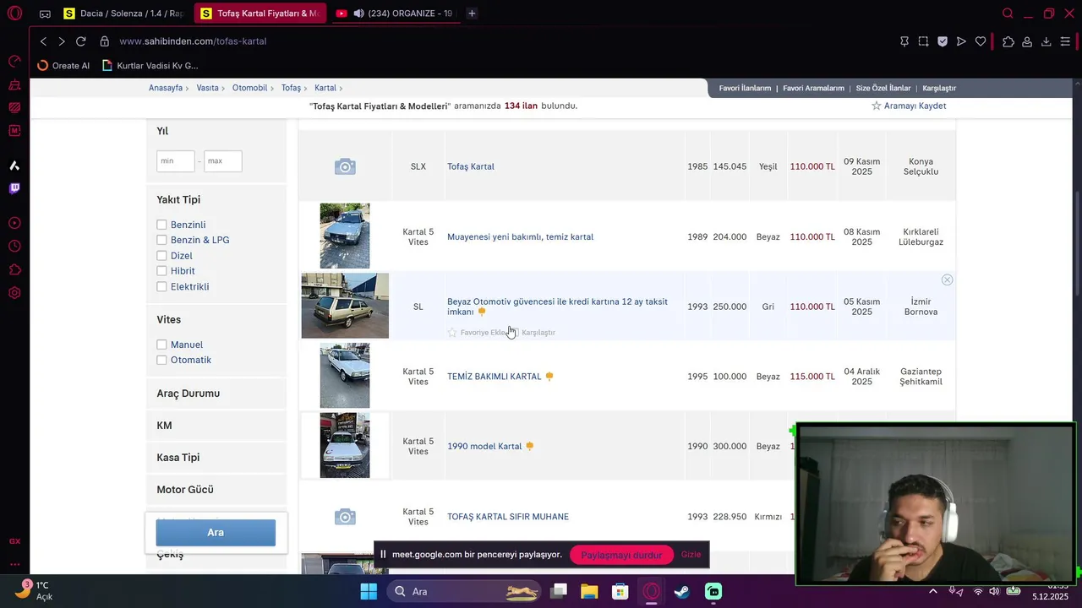Screen dimensions: 1082x608
Task: Open Favori Aramalarım menu item
Action: (x=813, y=88)
